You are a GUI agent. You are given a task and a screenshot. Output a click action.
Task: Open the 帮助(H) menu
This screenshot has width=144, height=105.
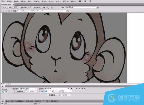tap(73, 1)
